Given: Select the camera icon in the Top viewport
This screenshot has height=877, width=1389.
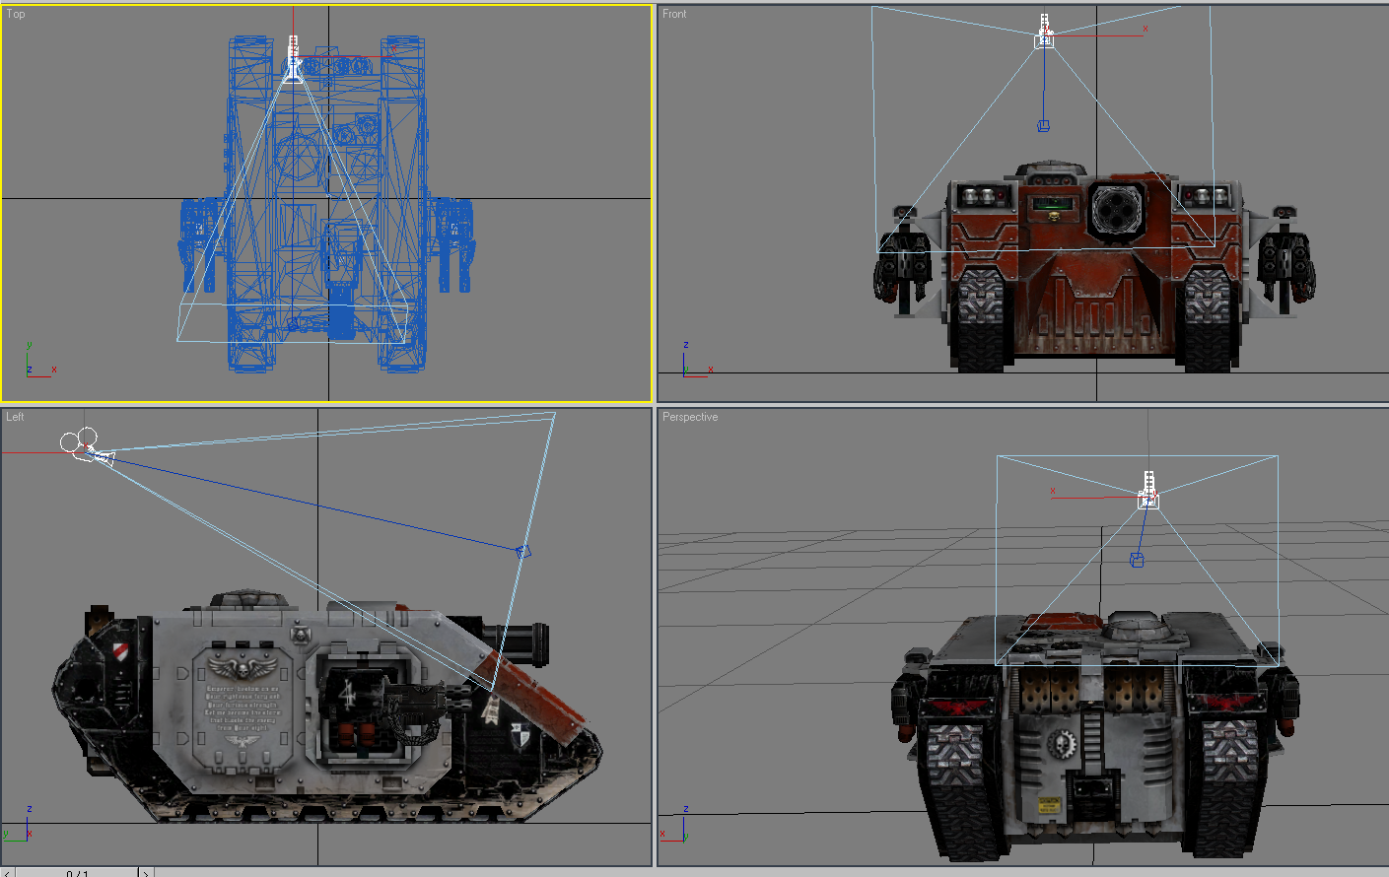Looking at the screenshot, I should 293,59.
